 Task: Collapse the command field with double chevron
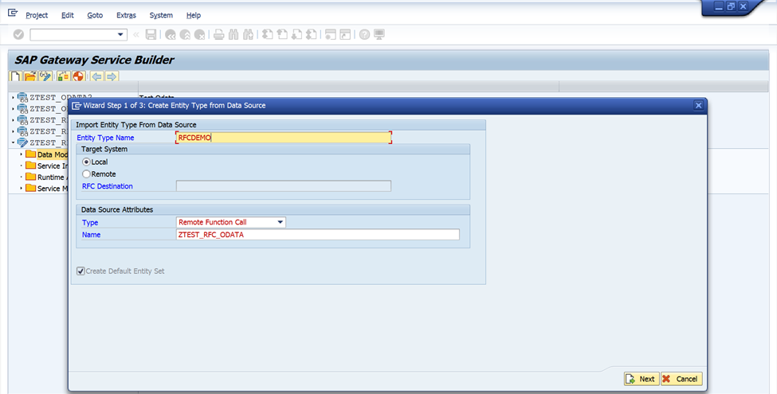click(x=135, y=35)
